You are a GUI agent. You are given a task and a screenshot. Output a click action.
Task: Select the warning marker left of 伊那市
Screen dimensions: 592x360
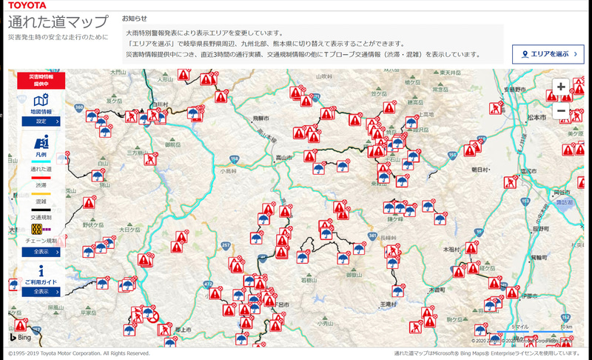(x=512, y=293)
